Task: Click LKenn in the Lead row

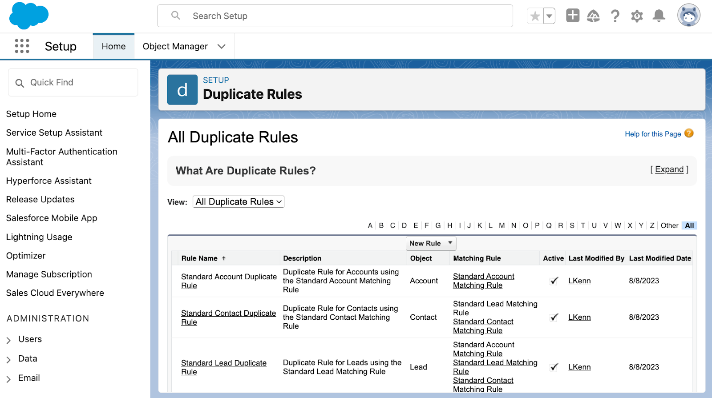Action: pyautogui.click(x=579, y=367)
